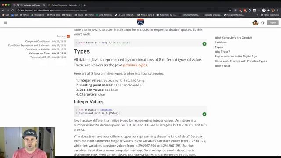This screenshot has height=158, width=281.
Task: Click the Logout button
Action: (x=273, y=22)
